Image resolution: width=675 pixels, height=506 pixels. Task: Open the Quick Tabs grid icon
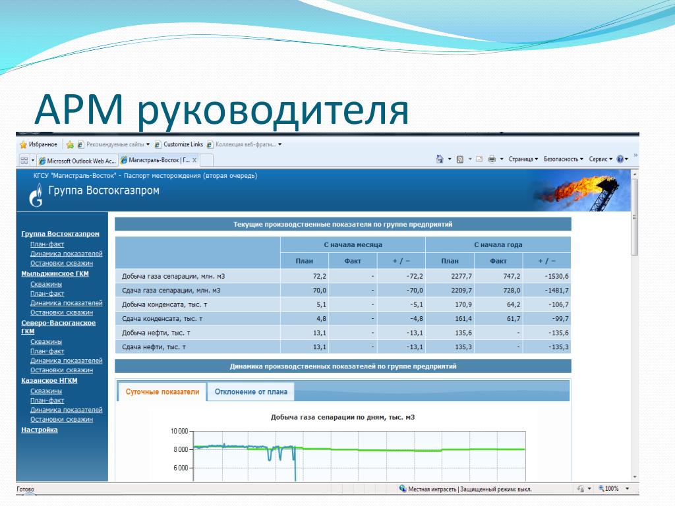pos(24,161)
